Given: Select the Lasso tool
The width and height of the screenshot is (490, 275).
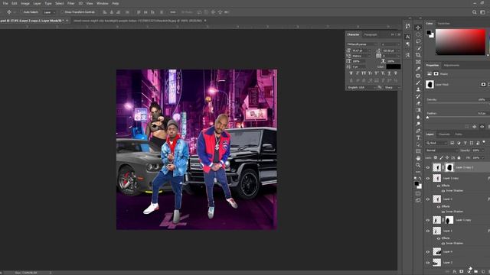Looking at the screenshot, I should 418,41.
